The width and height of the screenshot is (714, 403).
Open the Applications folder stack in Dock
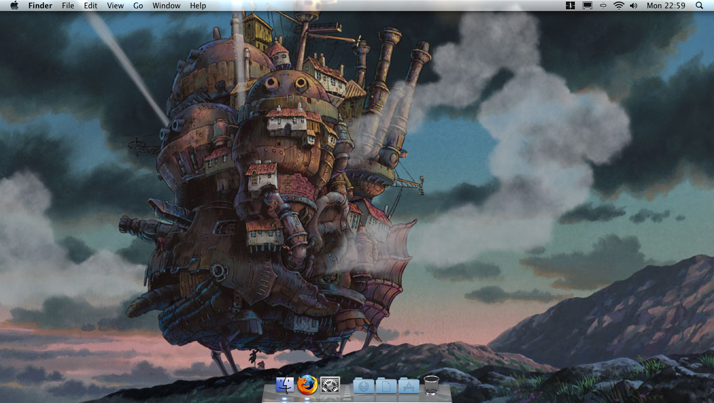pos(409,386)
